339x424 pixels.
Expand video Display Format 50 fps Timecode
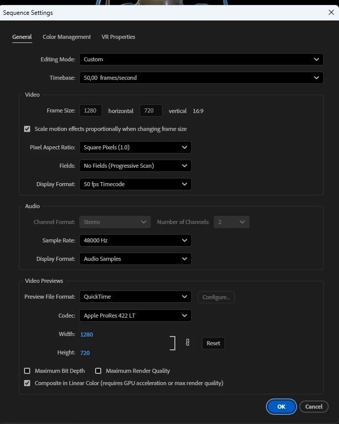click(135, 184)
